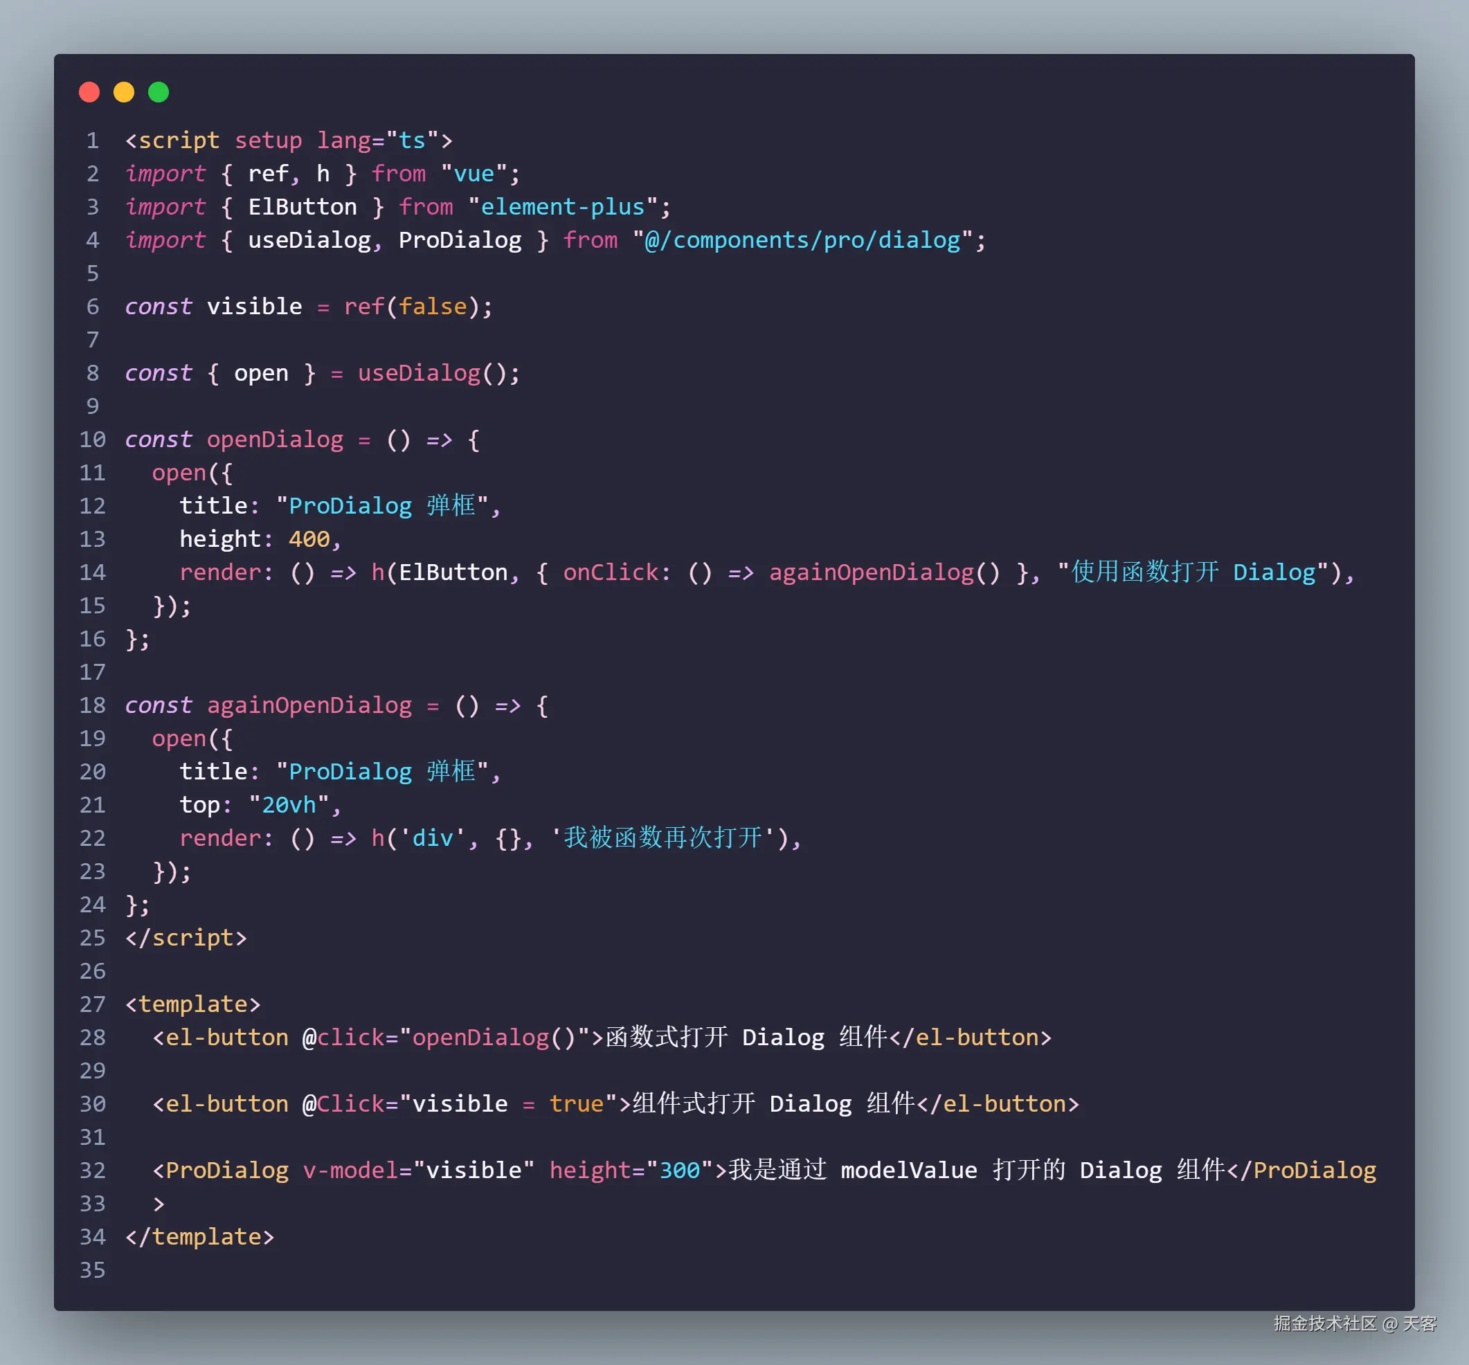Screen dimensions: 1469x1365
Task: Click the 掘金技术社区 watermark text
Action: (1325, 1323)
